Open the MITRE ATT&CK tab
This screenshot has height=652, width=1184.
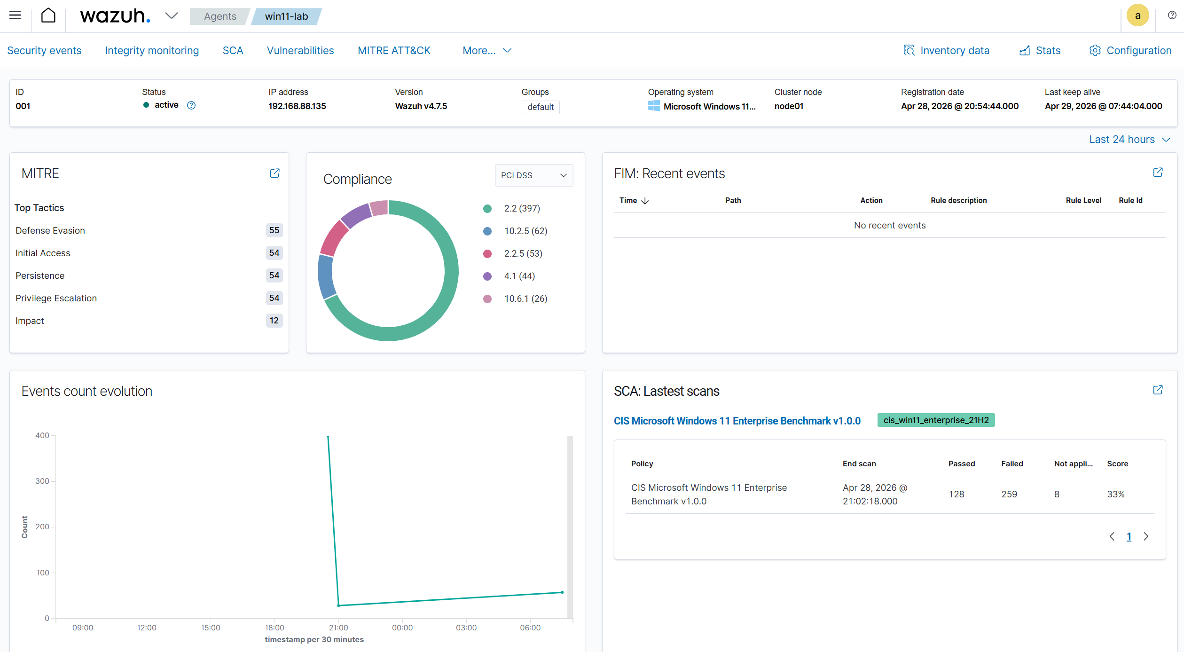(x=394, y=50)
